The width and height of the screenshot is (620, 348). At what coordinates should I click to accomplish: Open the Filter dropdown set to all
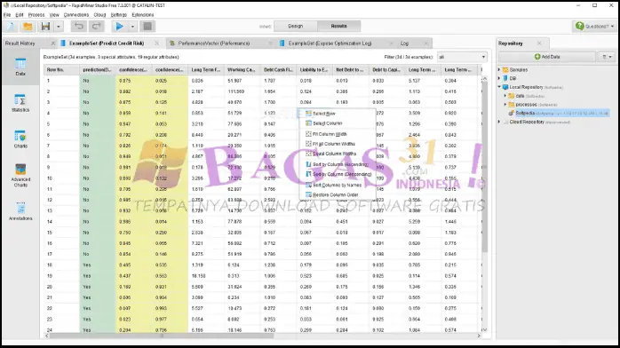[462, 57]
